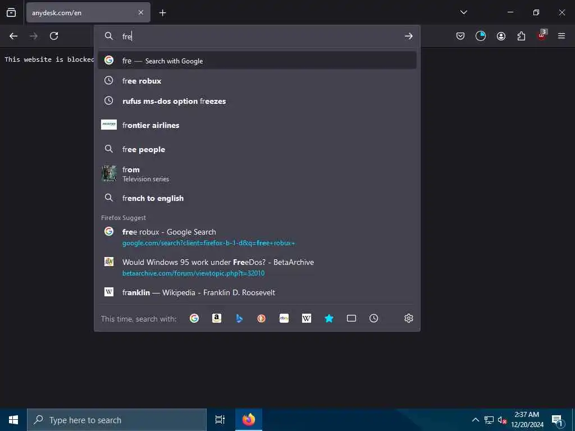Click the muted volume tray icon
Viewport: 575px width, 431px height.
pyautogui.click(x=502, y=420)
